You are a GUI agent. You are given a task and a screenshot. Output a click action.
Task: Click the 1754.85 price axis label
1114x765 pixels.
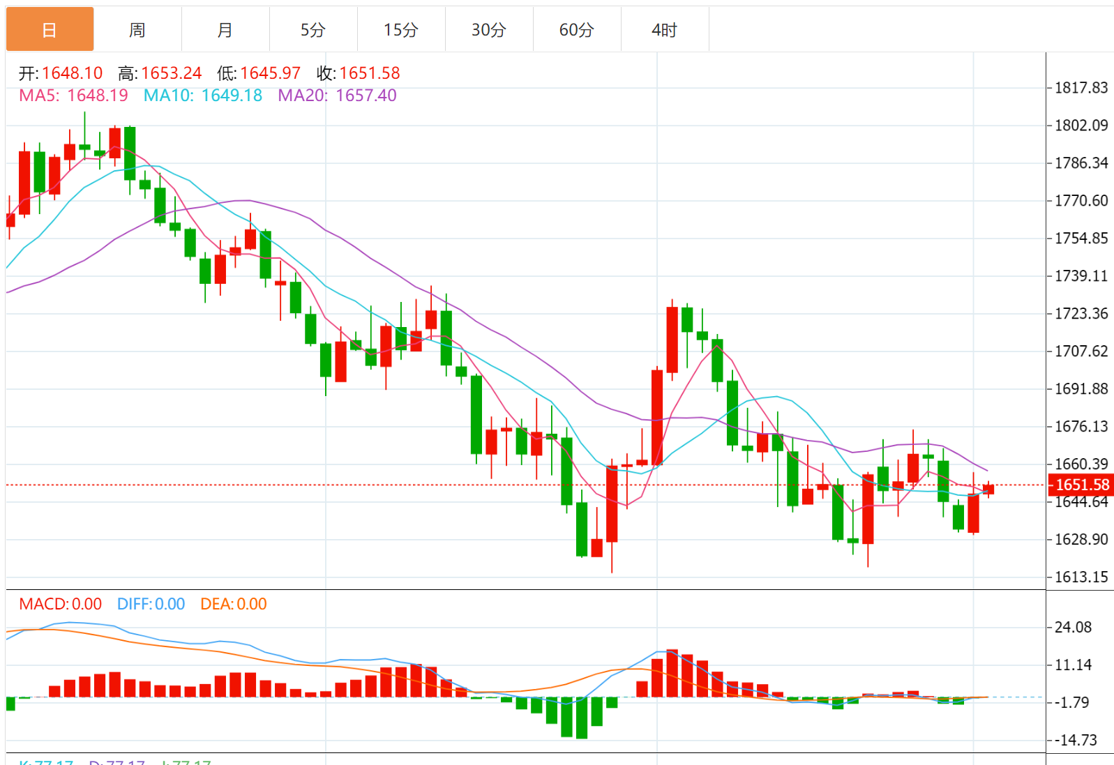click(x=1081, y=238)
